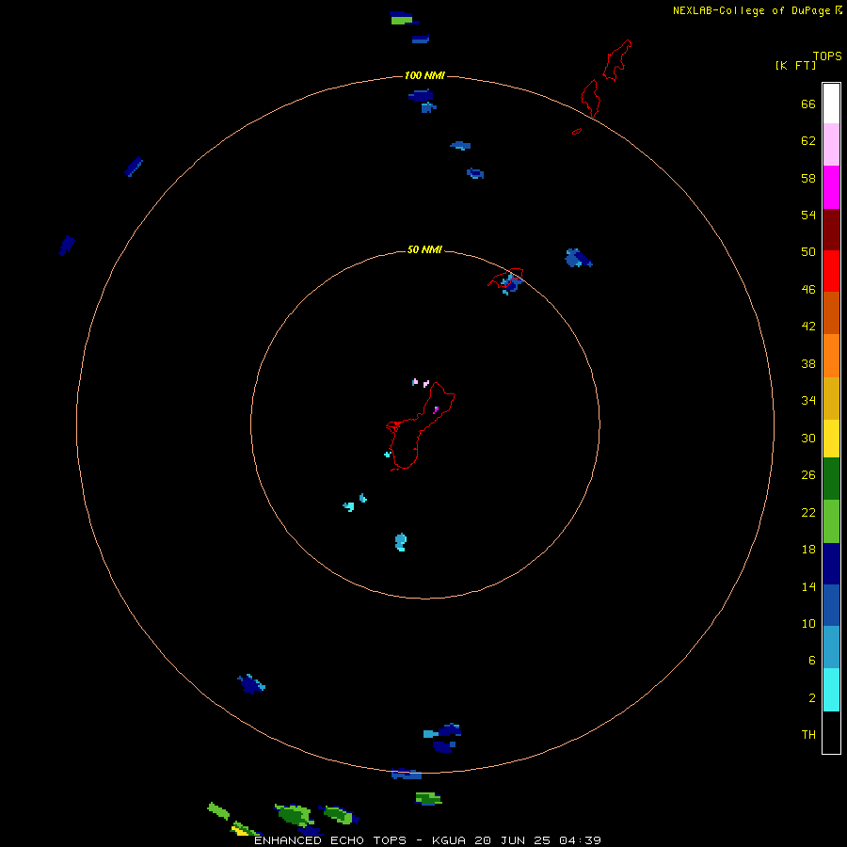The width and height of the screenshot is (847, 847).
Task: Click the magenta echo inside Guam outline
Action: coord(436,410)
